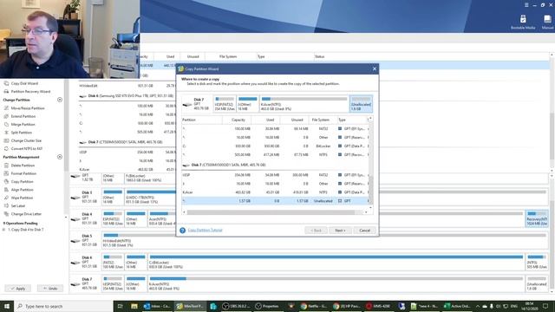The width and height of the screenshot is (555, 312).
Task: Open the Windows Start menu
Action: tap(7, 306)
